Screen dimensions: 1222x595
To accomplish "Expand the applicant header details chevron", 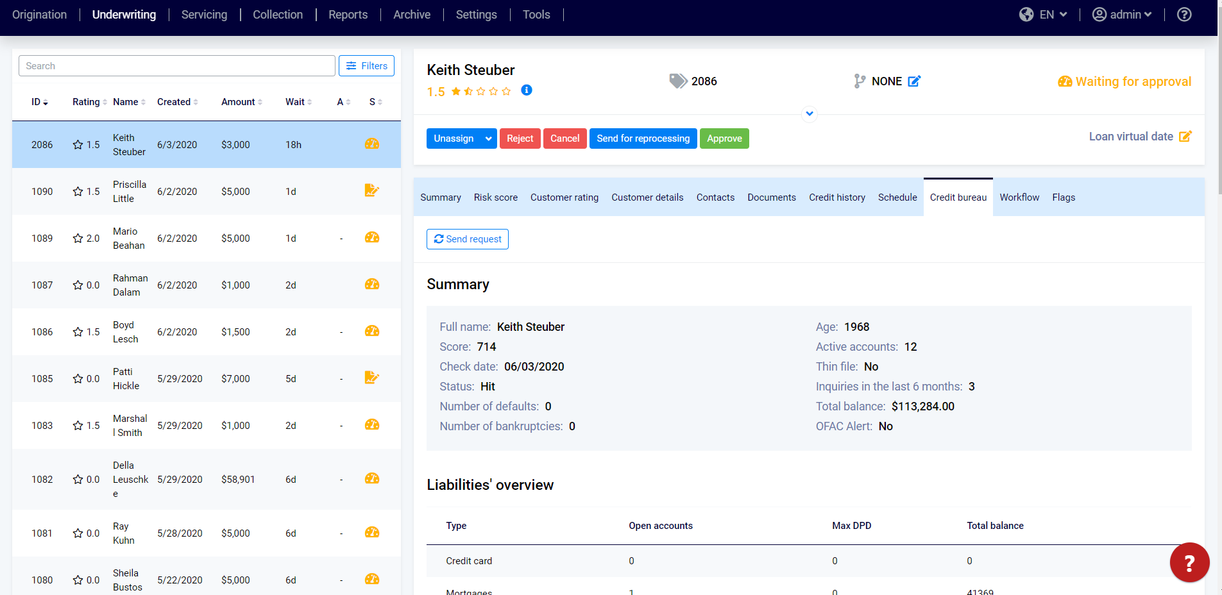I will tap(810, 113).
